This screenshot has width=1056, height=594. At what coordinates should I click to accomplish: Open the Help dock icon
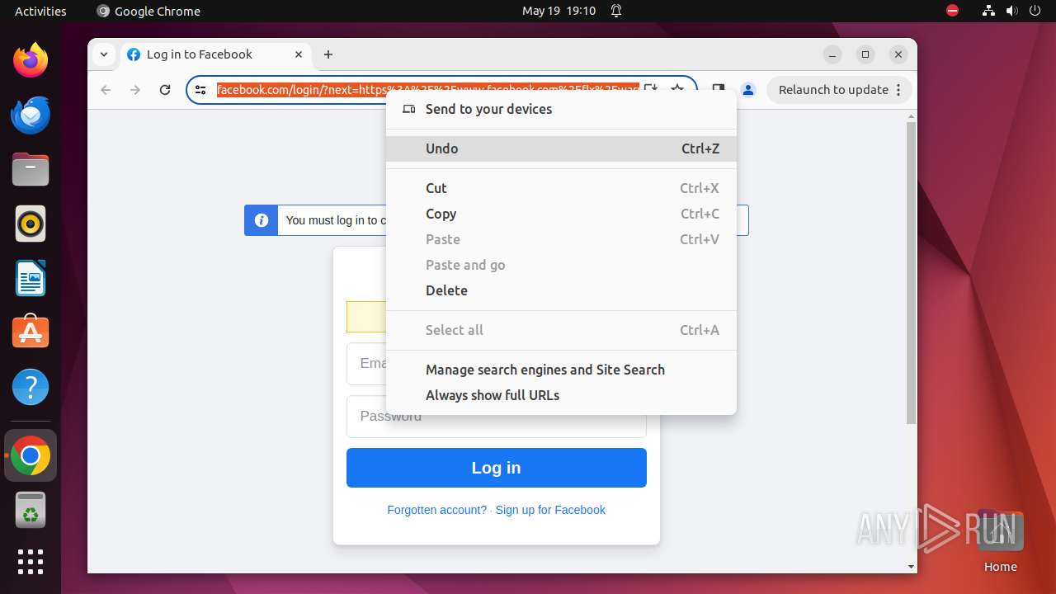click(x=31, y=387)
